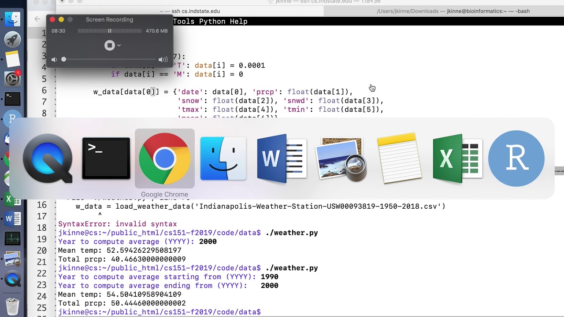Screen dimensions: 564x317
Task: Close the Screen Recording window
Action: click(x=52, y=19)
